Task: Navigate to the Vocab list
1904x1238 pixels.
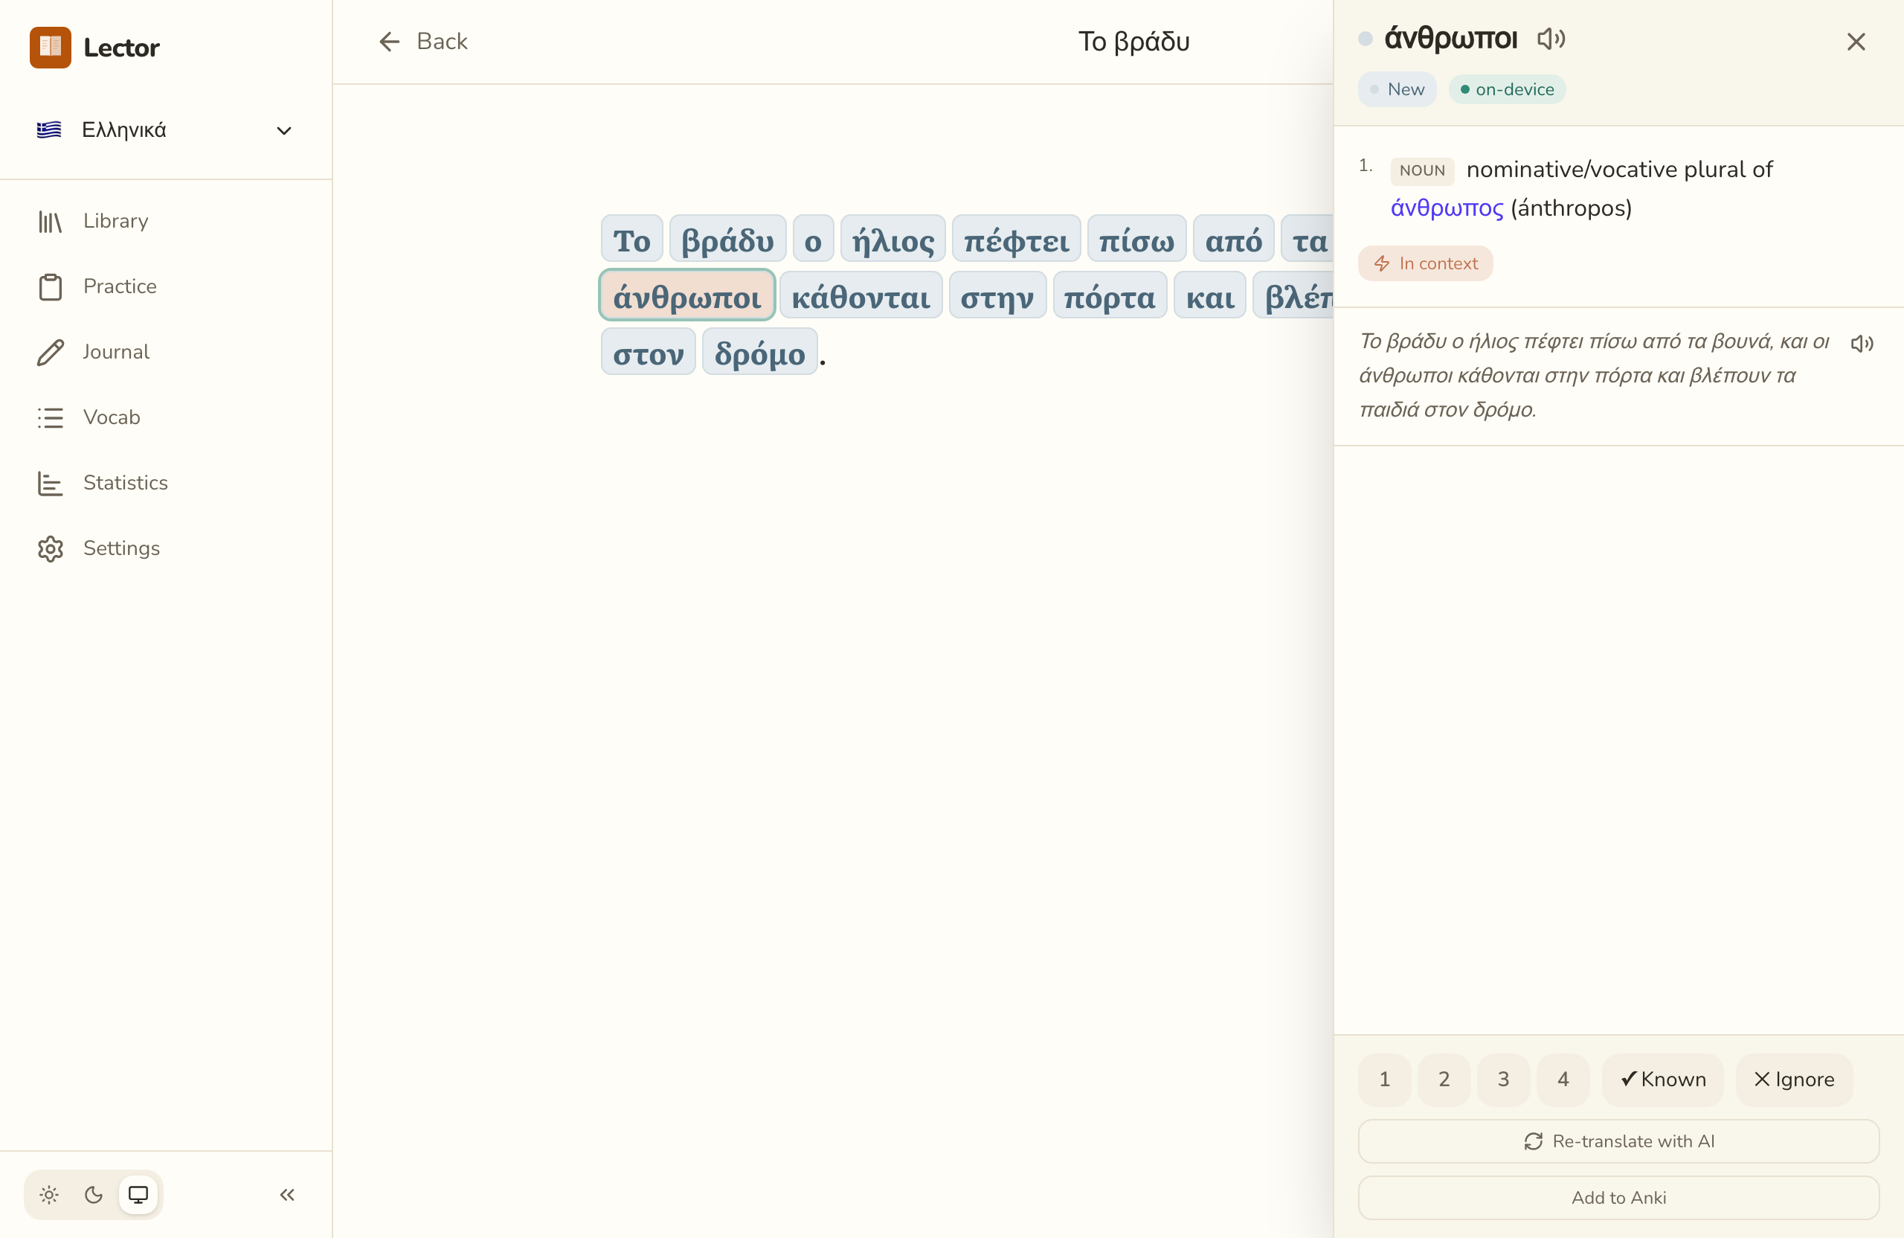Action: pyautogui.click(x=166, y=417)
